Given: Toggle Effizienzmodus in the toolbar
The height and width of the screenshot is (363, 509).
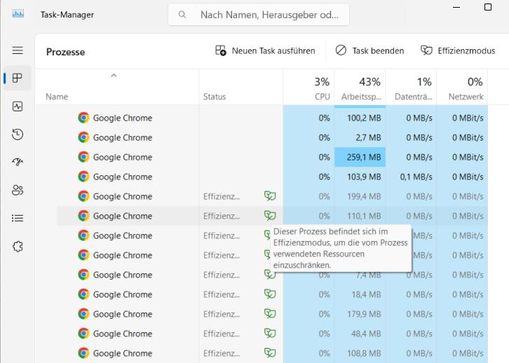Looking at the screenshot, I should (458, 50).
